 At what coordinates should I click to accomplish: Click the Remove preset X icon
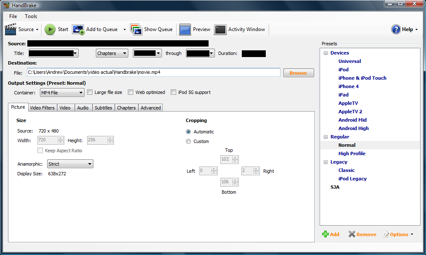click(x=352, y=234)
